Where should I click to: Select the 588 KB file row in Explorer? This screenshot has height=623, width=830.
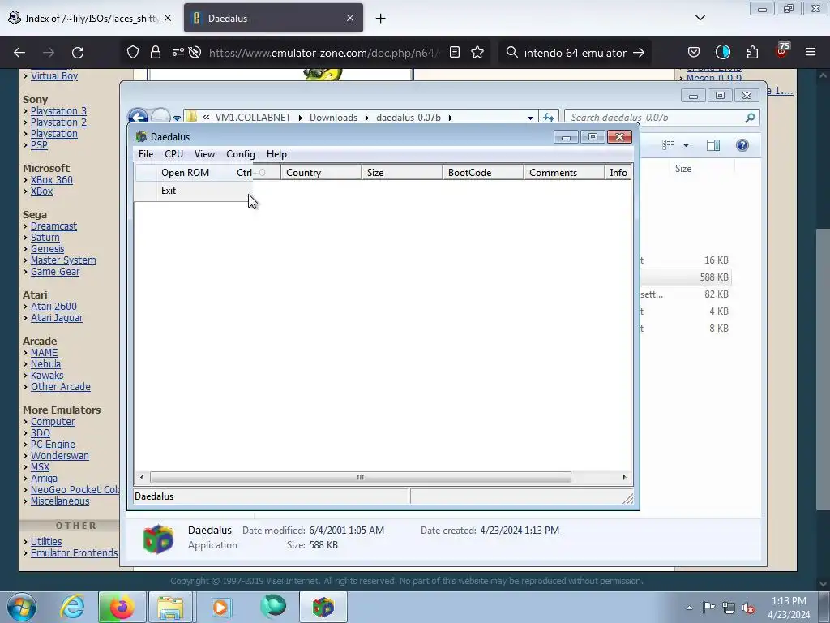[687, 277]
